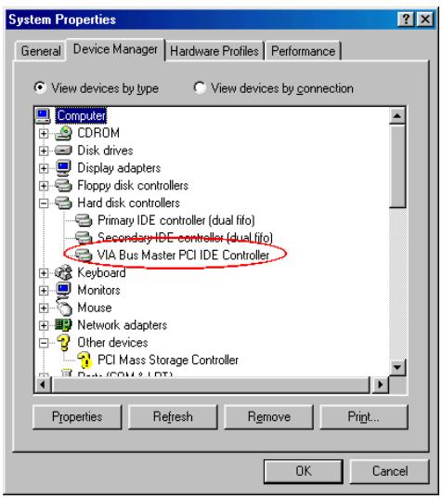
Task: Collapse the Other devices branch
Action: [x=44, y=343]
